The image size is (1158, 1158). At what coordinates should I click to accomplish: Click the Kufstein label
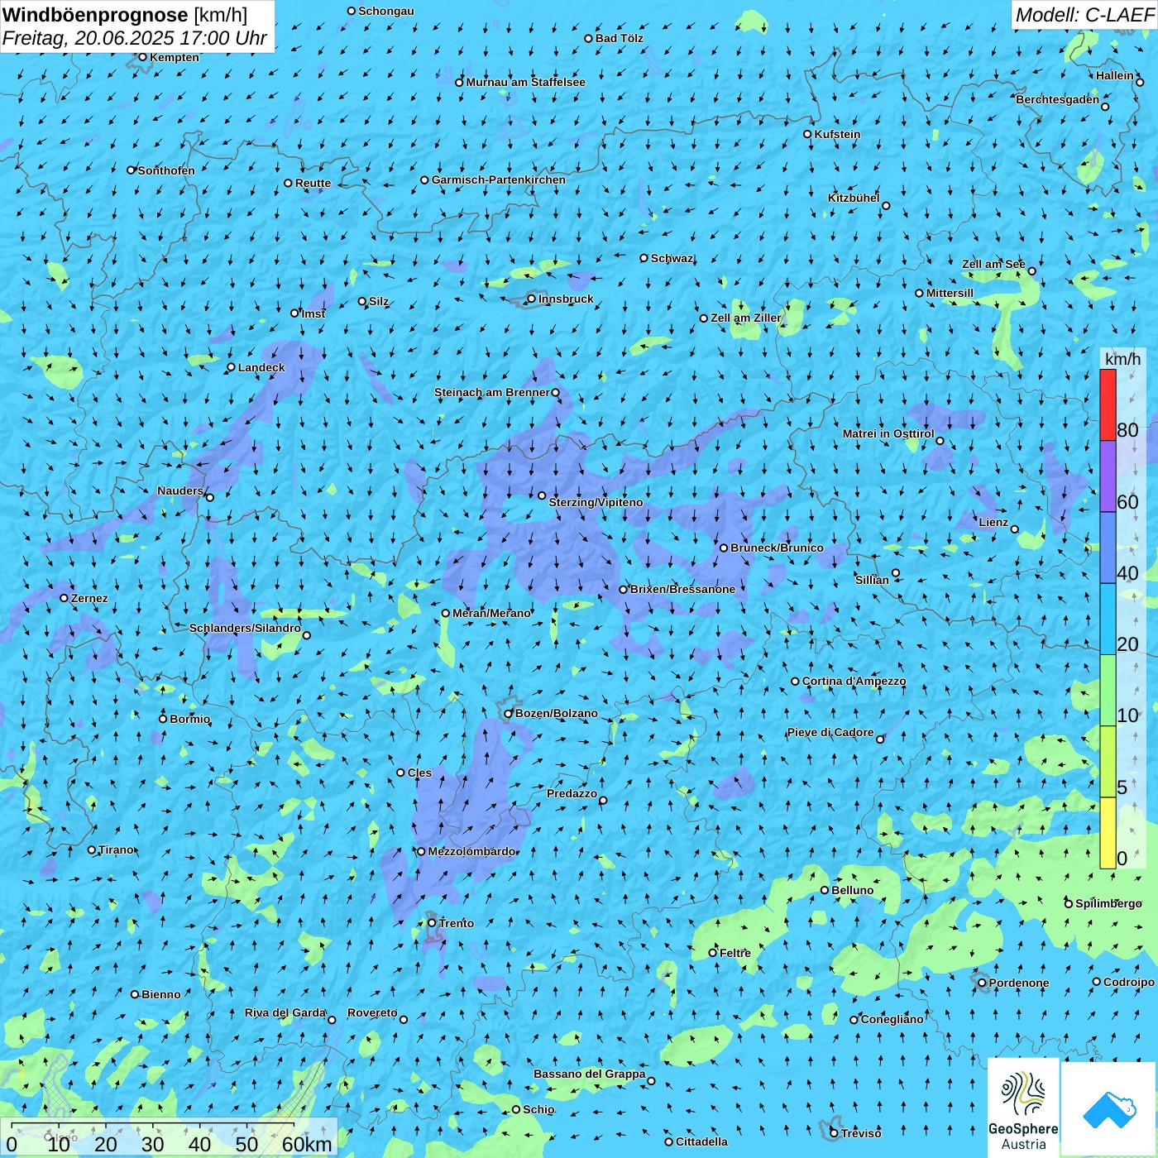coord(837,134)
